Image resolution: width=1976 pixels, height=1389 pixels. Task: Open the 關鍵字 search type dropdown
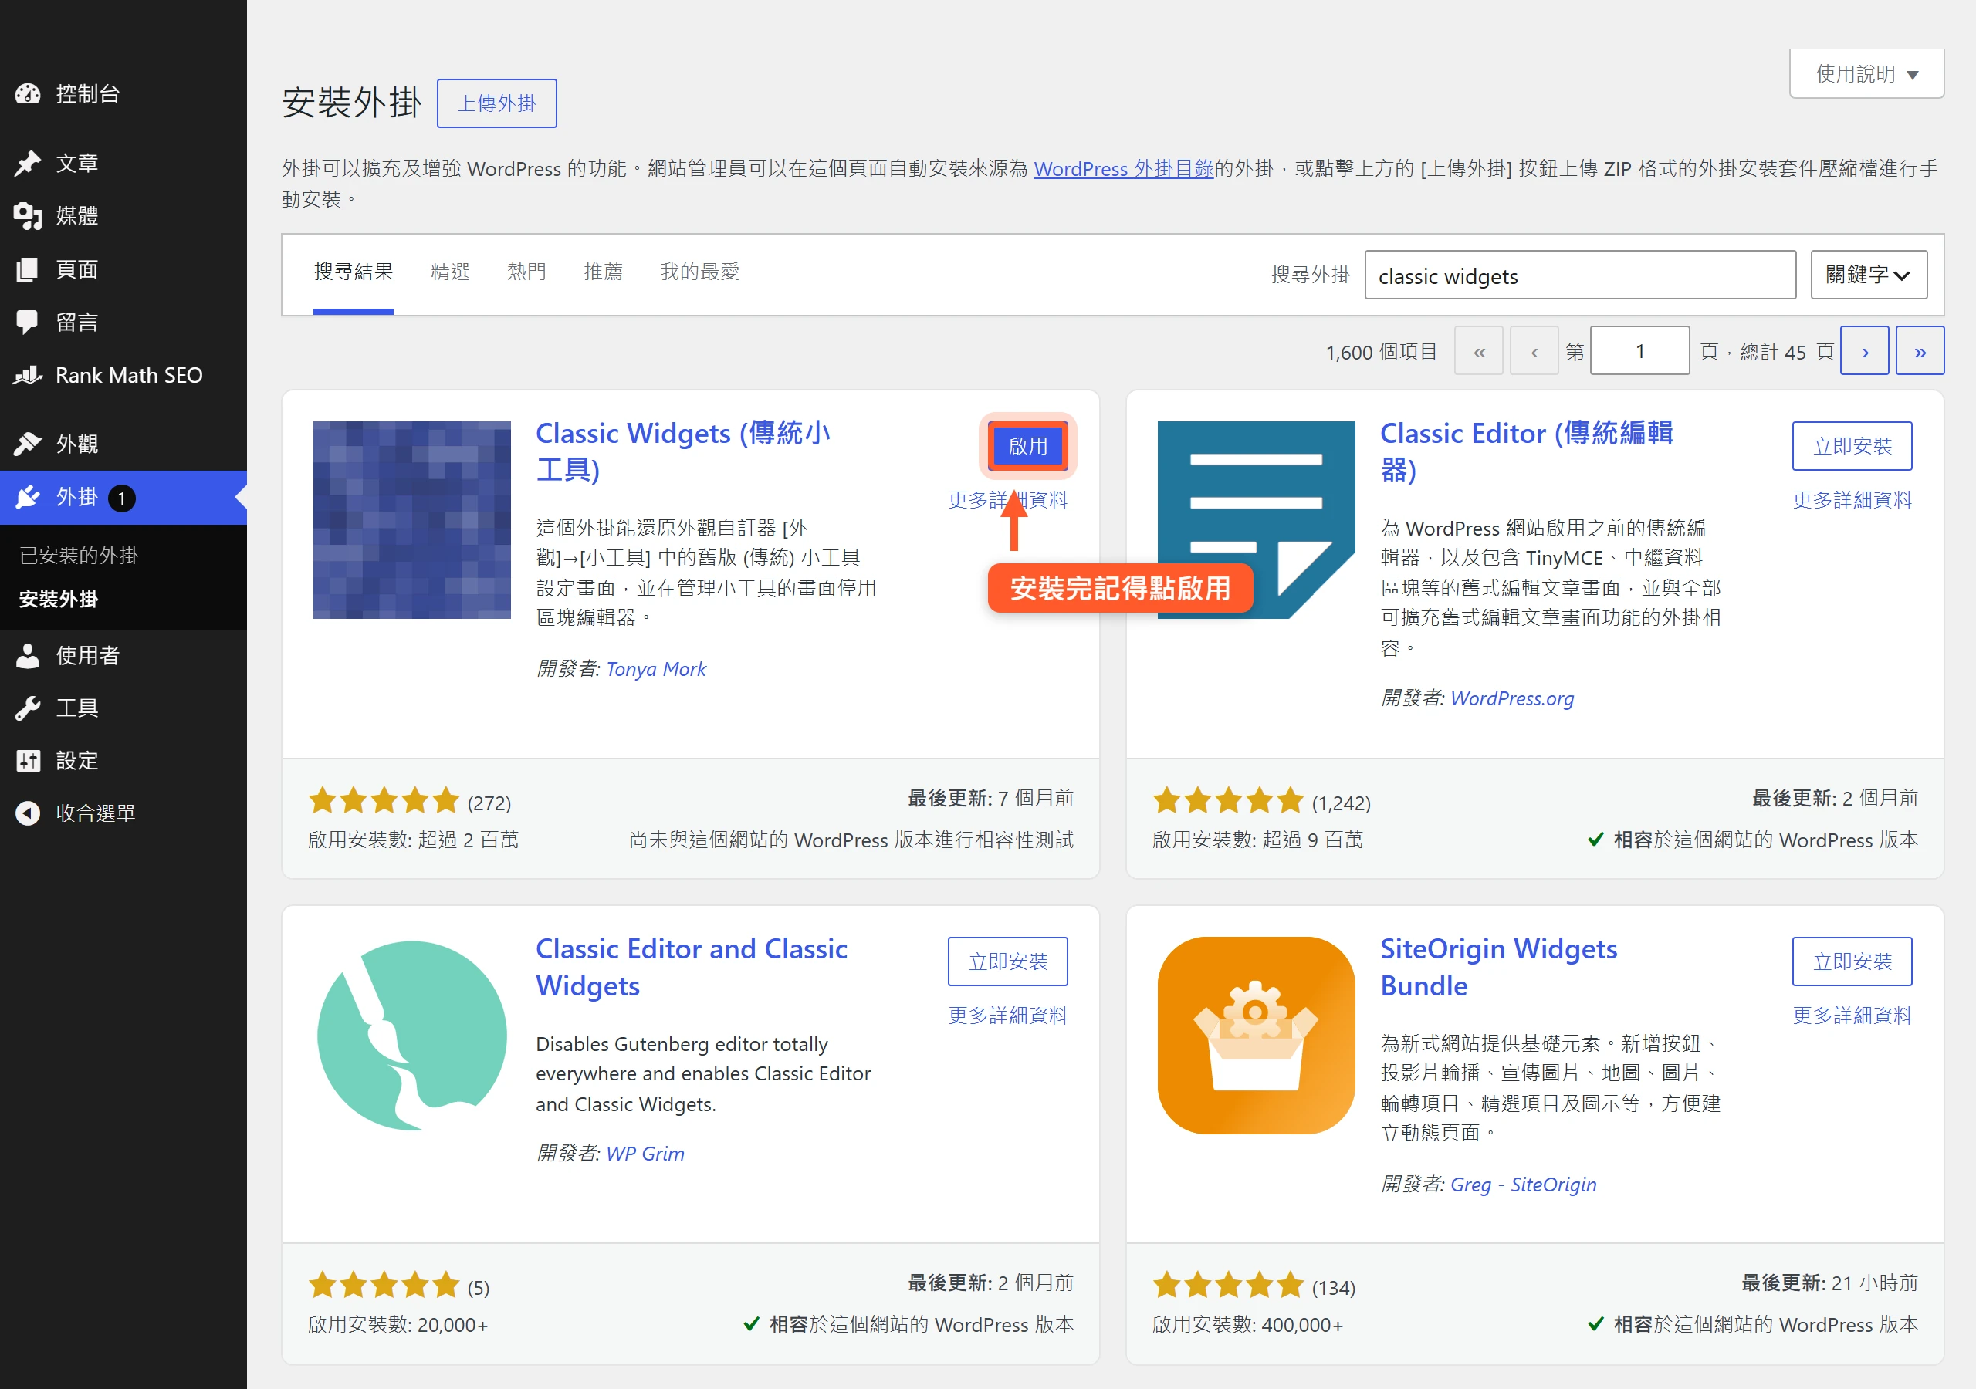(x=1869, y=275)
